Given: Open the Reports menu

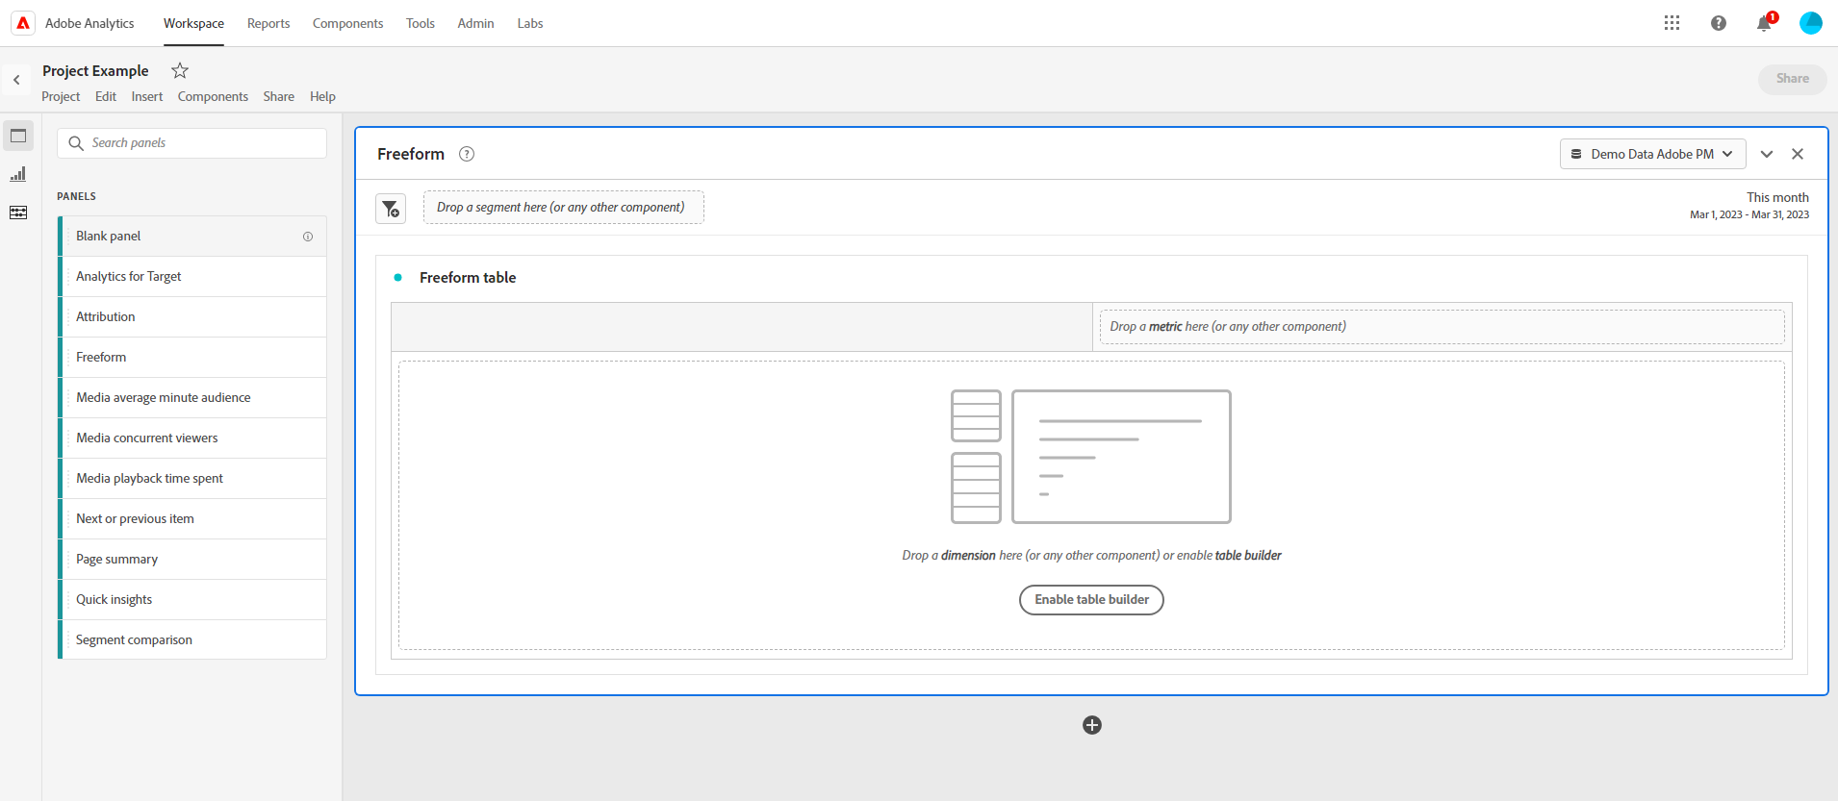Looking at the screenshot, I should pos(268,23).
